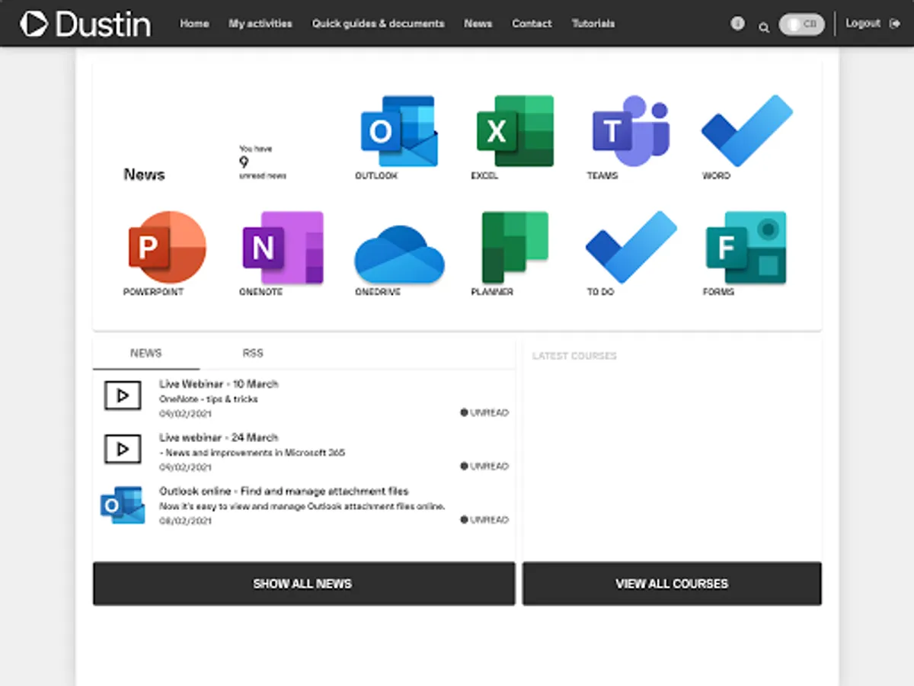The width and height of the screenshot is (914, 686).
Task: Click the Logout link
Action: (x=863, y=24)
